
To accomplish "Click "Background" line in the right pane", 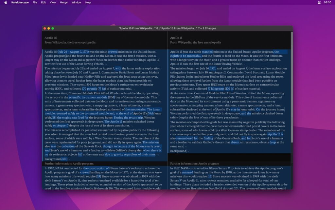I will coord(178,151).
